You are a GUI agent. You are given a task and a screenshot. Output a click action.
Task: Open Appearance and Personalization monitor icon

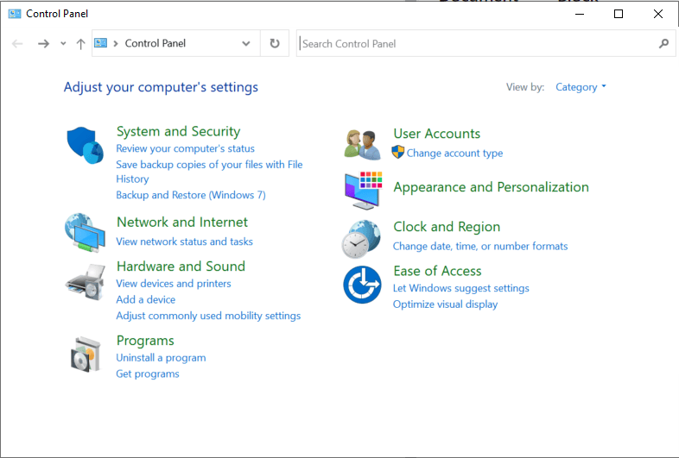362,190
